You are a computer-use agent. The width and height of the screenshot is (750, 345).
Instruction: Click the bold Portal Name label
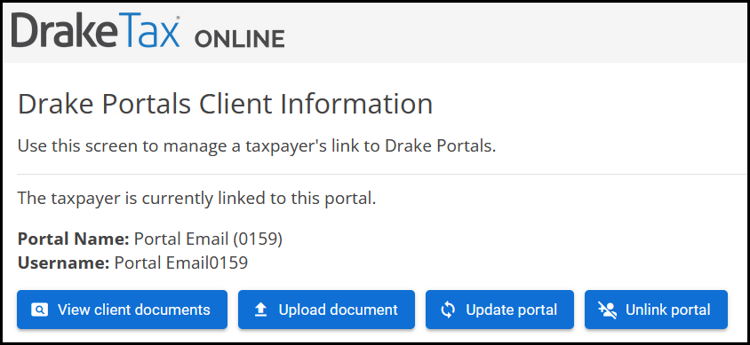[74, 239]
